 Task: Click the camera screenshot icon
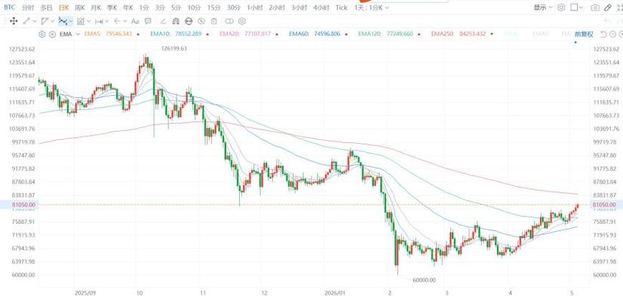pos(595,8)
